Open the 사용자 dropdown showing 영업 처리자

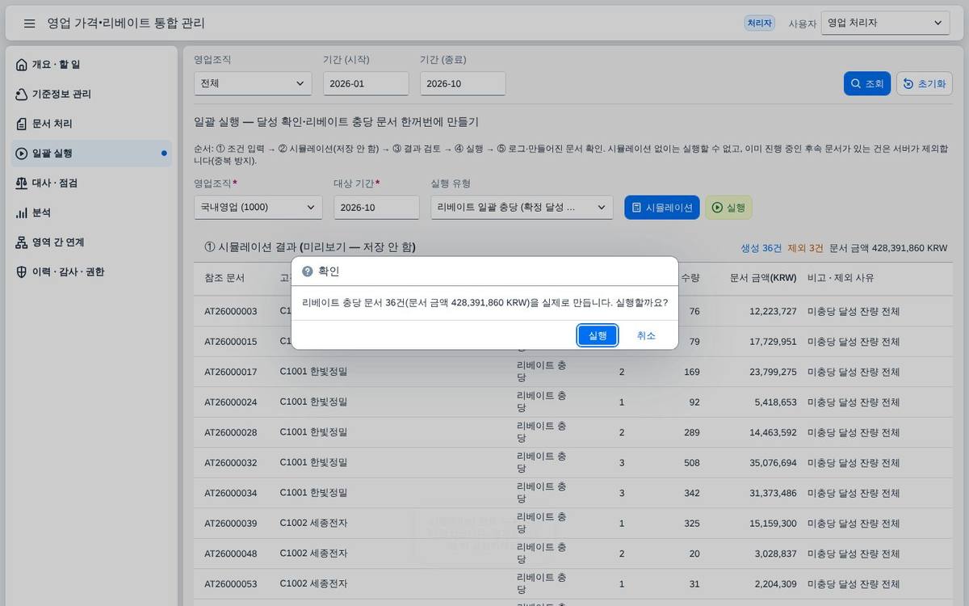point(886,23)
